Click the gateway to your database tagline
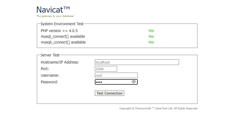This screenshot has height=120, width=240. 55,16
